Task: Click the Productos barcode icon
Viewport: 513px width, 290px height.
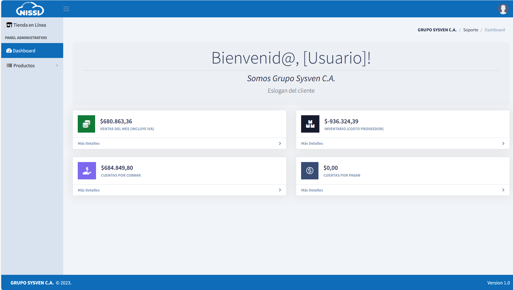Action: [x=9, y=66]
